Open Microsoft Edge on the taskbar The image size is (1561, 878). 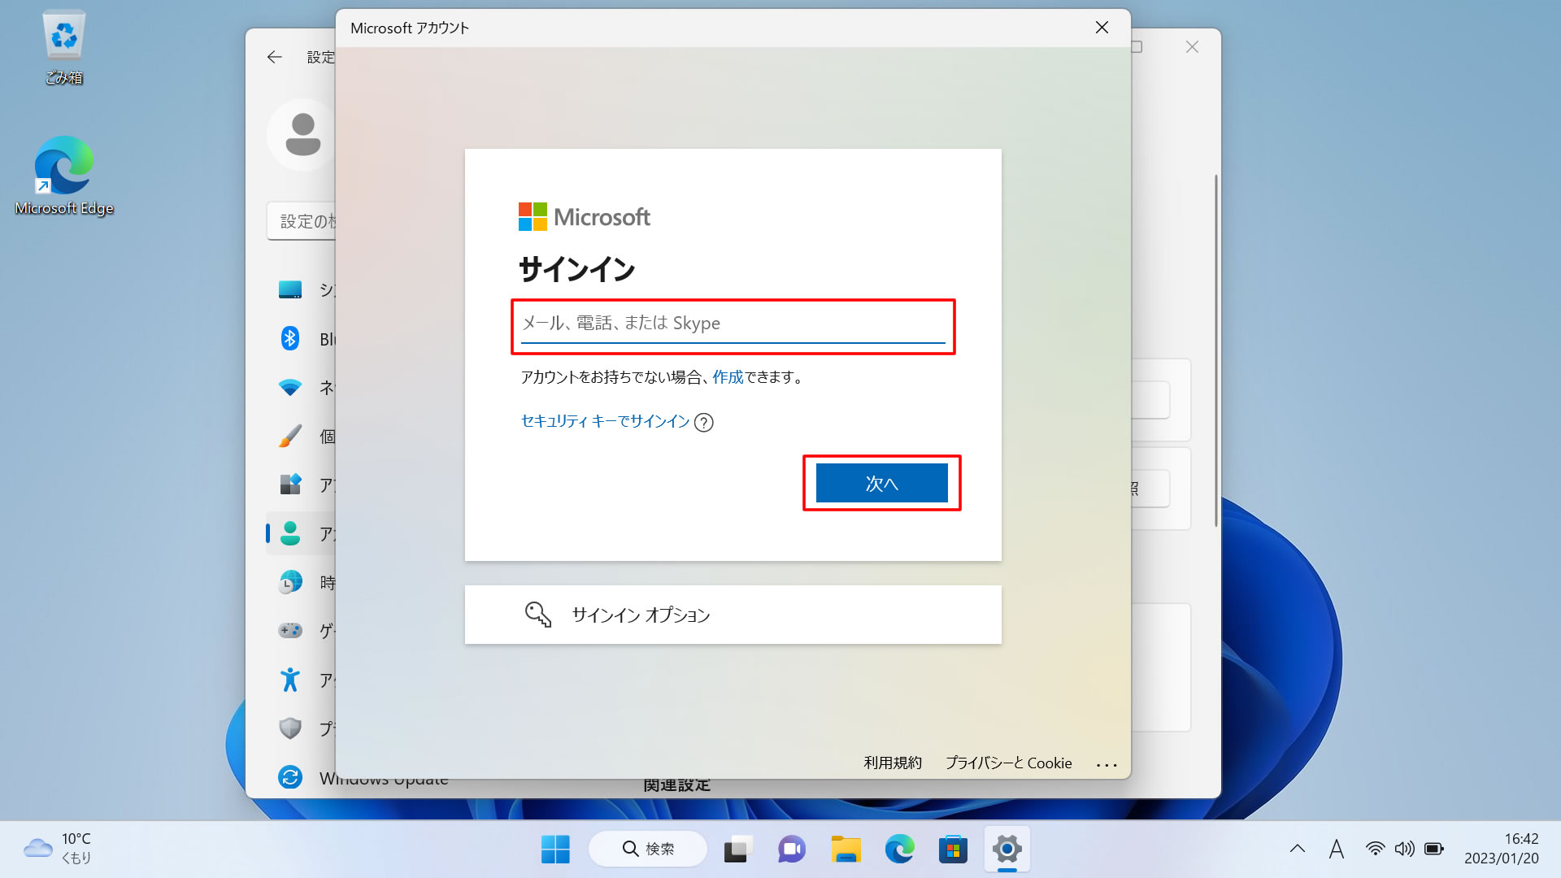click(x=899, y=849)
